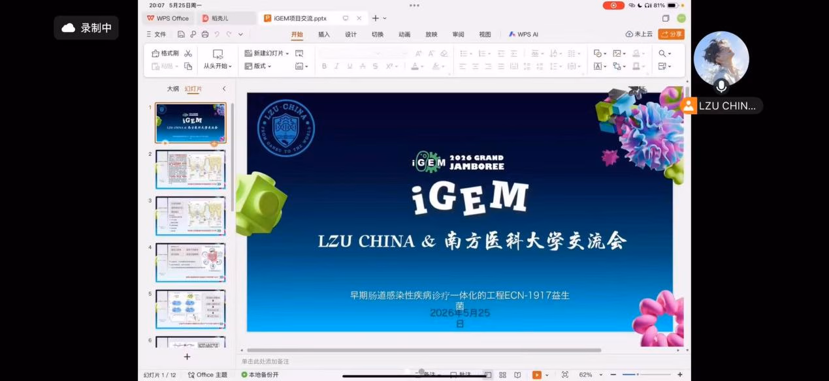This screenshot has width=829, height=381.
Task: Click the Italic I formatting icon
Action: tap(336, 66)
